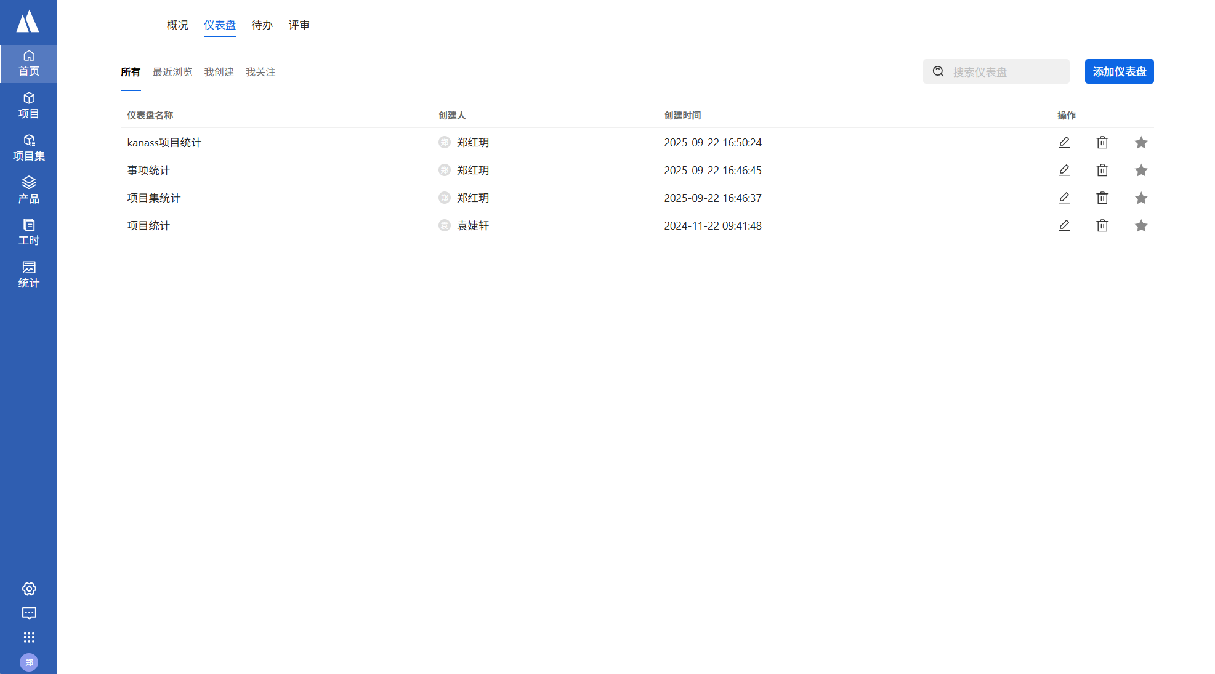
Task: Click user avatar at sidebar bottom
Action: click(29, 662)
